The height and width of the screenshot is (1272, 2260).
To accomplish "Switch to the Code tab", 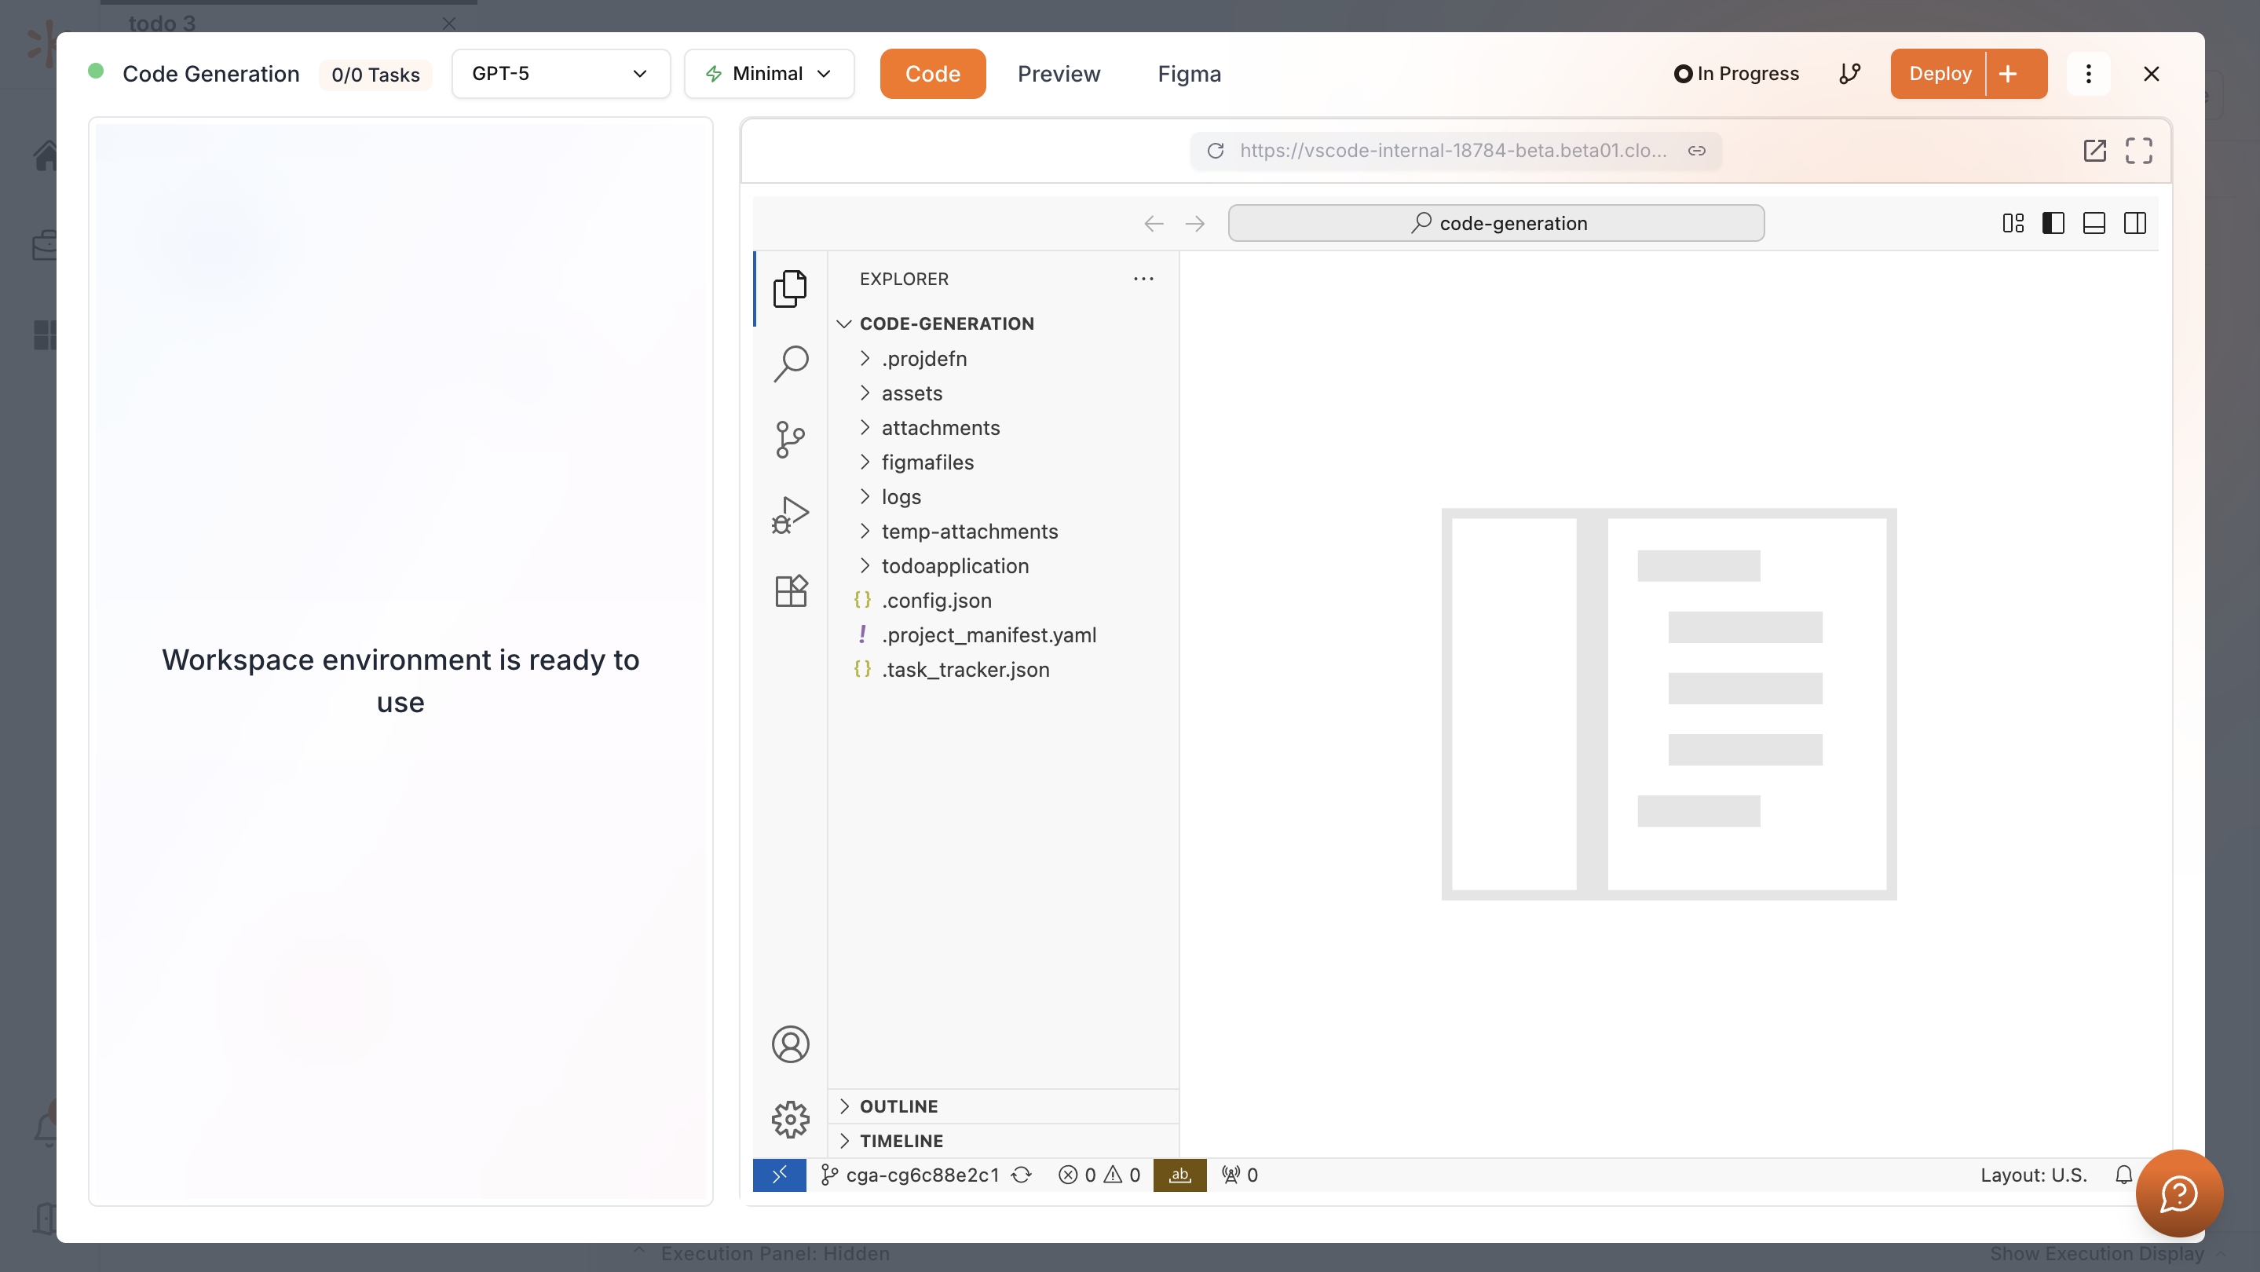I will [x=932, y=74].
